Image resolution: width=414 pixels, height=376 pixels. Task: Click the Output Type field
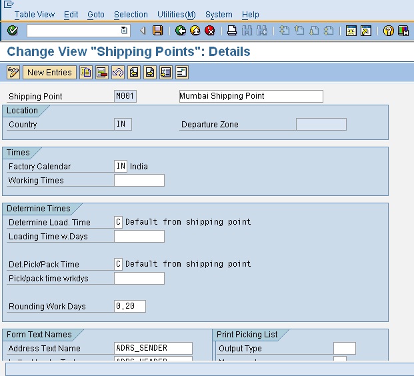coord(344,348)
